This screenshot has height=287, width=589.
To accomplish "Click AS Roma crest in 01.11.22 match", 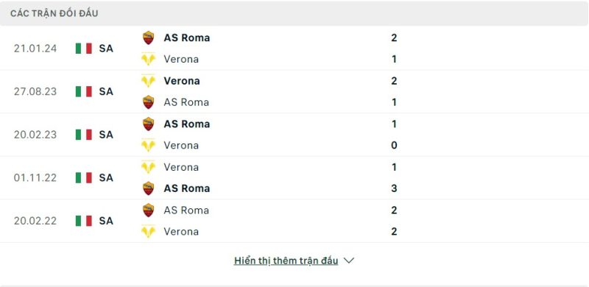I will (149, 188).
